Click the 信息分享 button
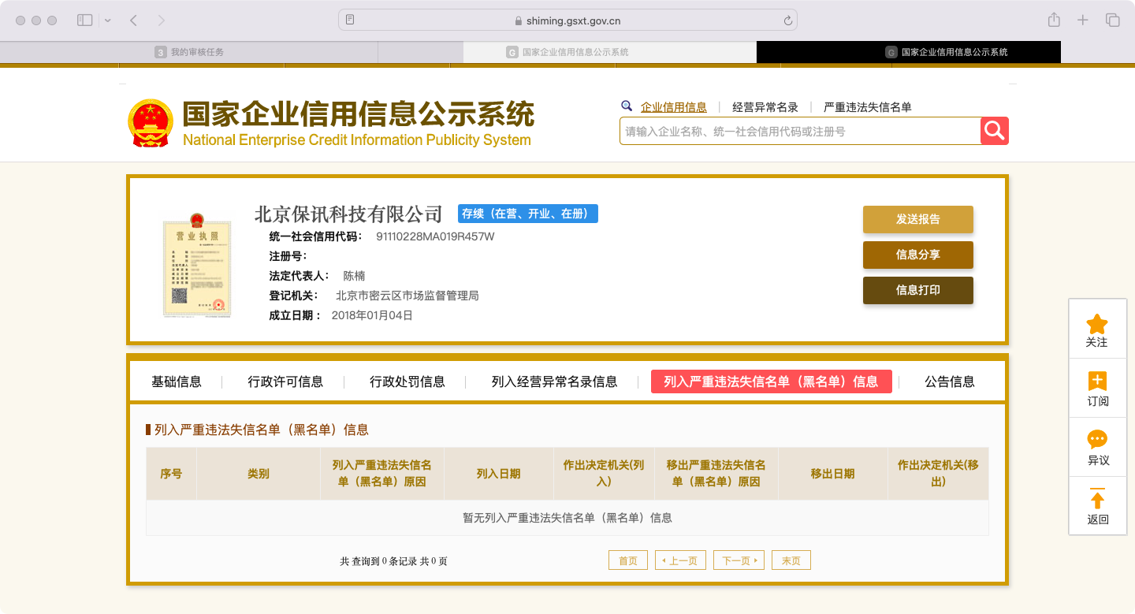Screen dimensions: 1135x614 918,255
